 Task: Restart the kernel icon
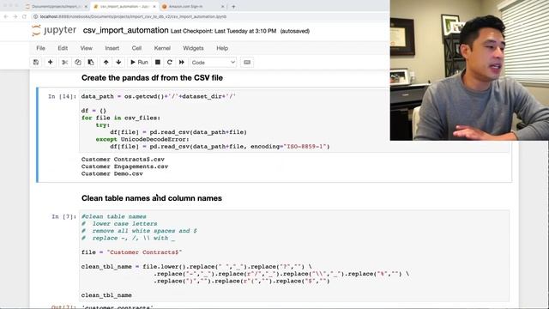(x=170, y=63)
